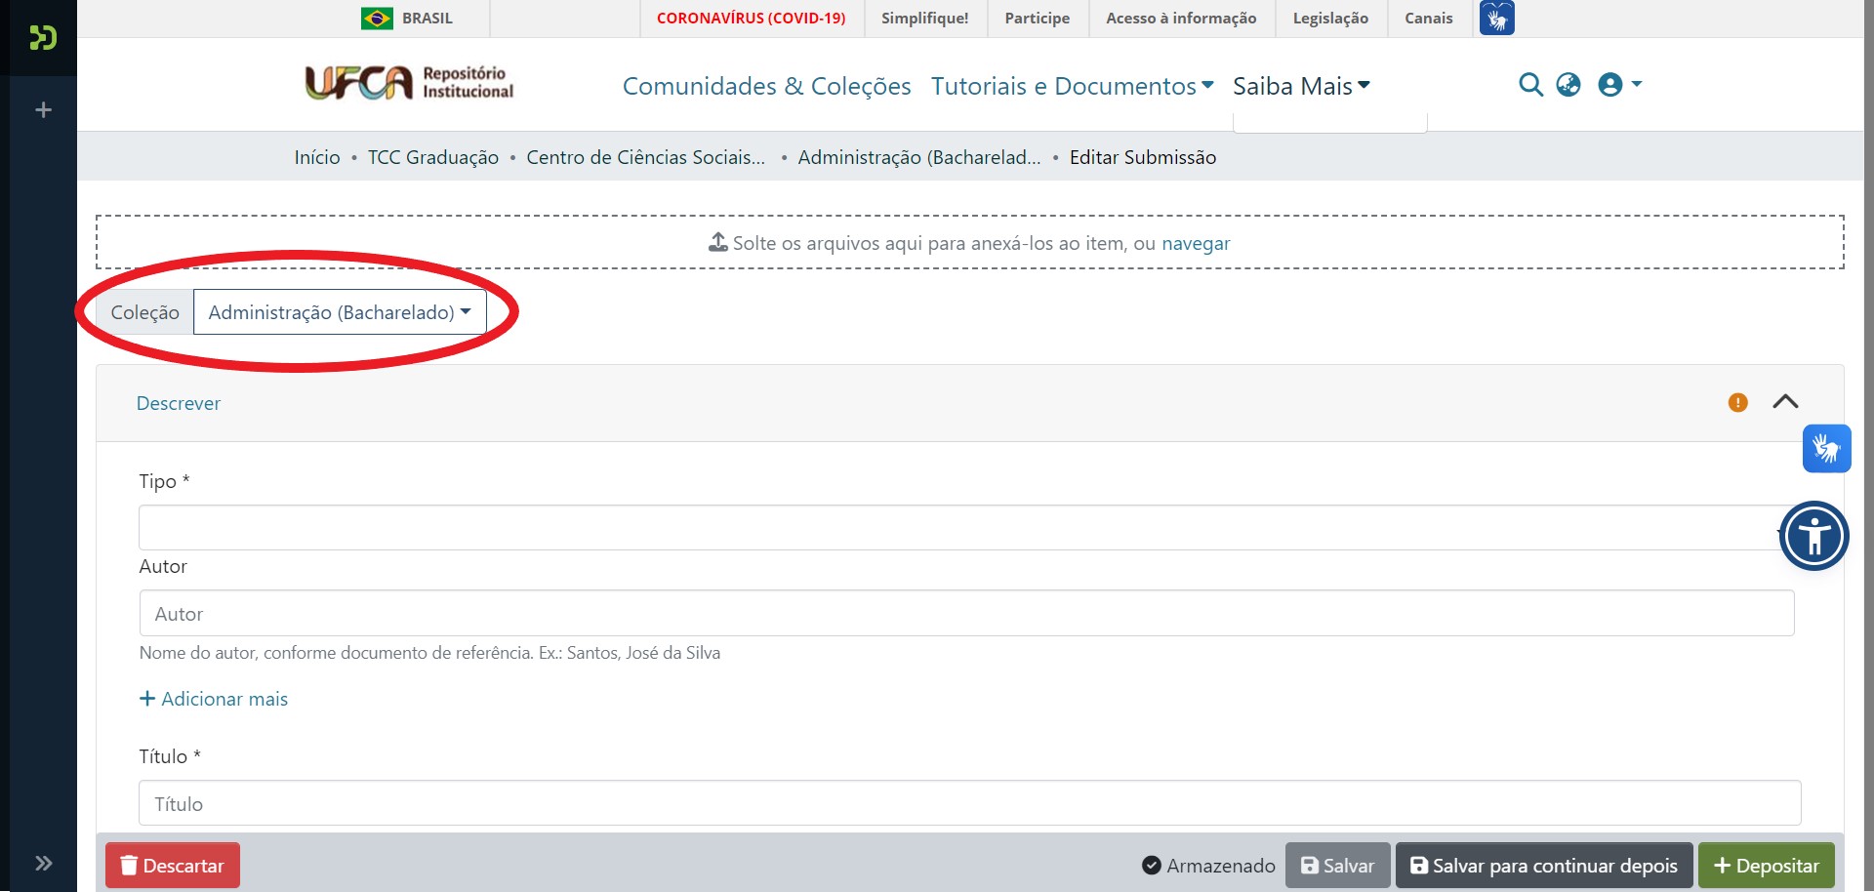Open the blue Acessibilidade circle icon
Image resolution: width=1874 pixels, height=892 pixels.
click(x=1813, y=536)
